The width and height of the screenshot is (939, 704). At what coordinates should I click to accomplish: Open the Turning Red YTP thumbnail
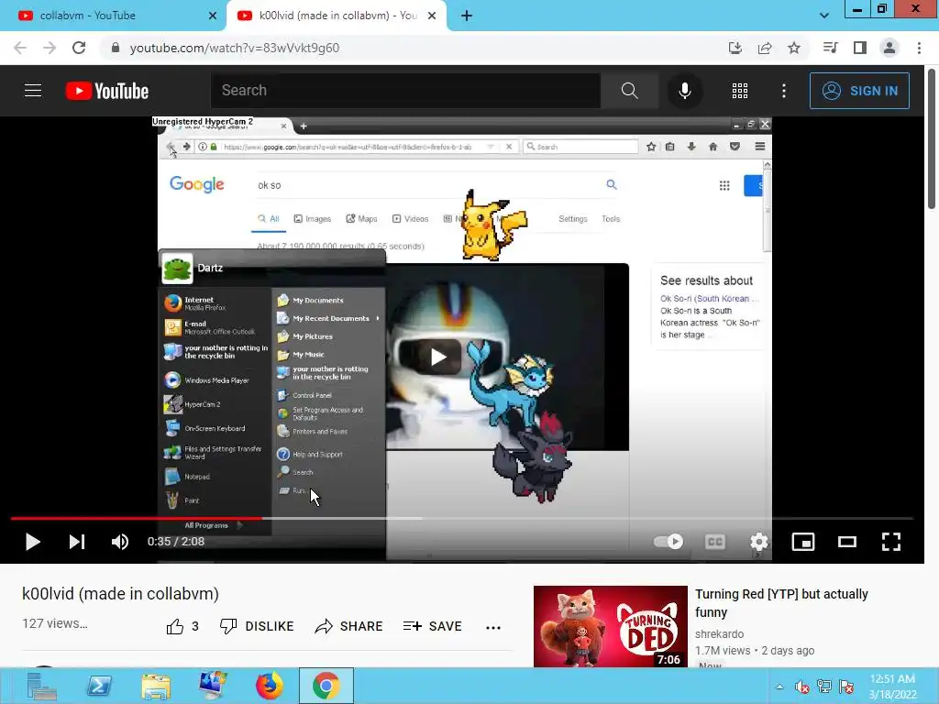coord(610,626)
